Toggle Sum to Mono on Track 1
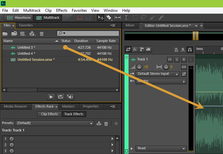This screenshot has height=154, width=223. (x=184, y=67)
